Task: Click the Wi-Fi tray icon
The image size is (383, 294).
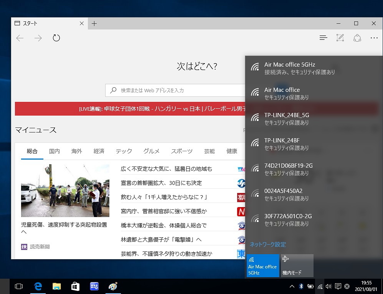Action: click(320, 287)
